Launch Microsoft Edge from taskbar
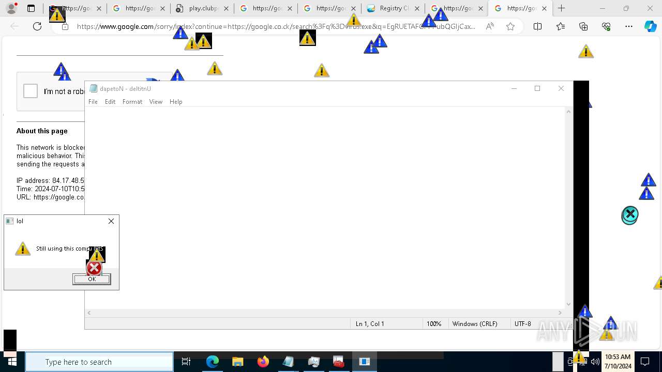Screen dimensions: 662x372 213,362
